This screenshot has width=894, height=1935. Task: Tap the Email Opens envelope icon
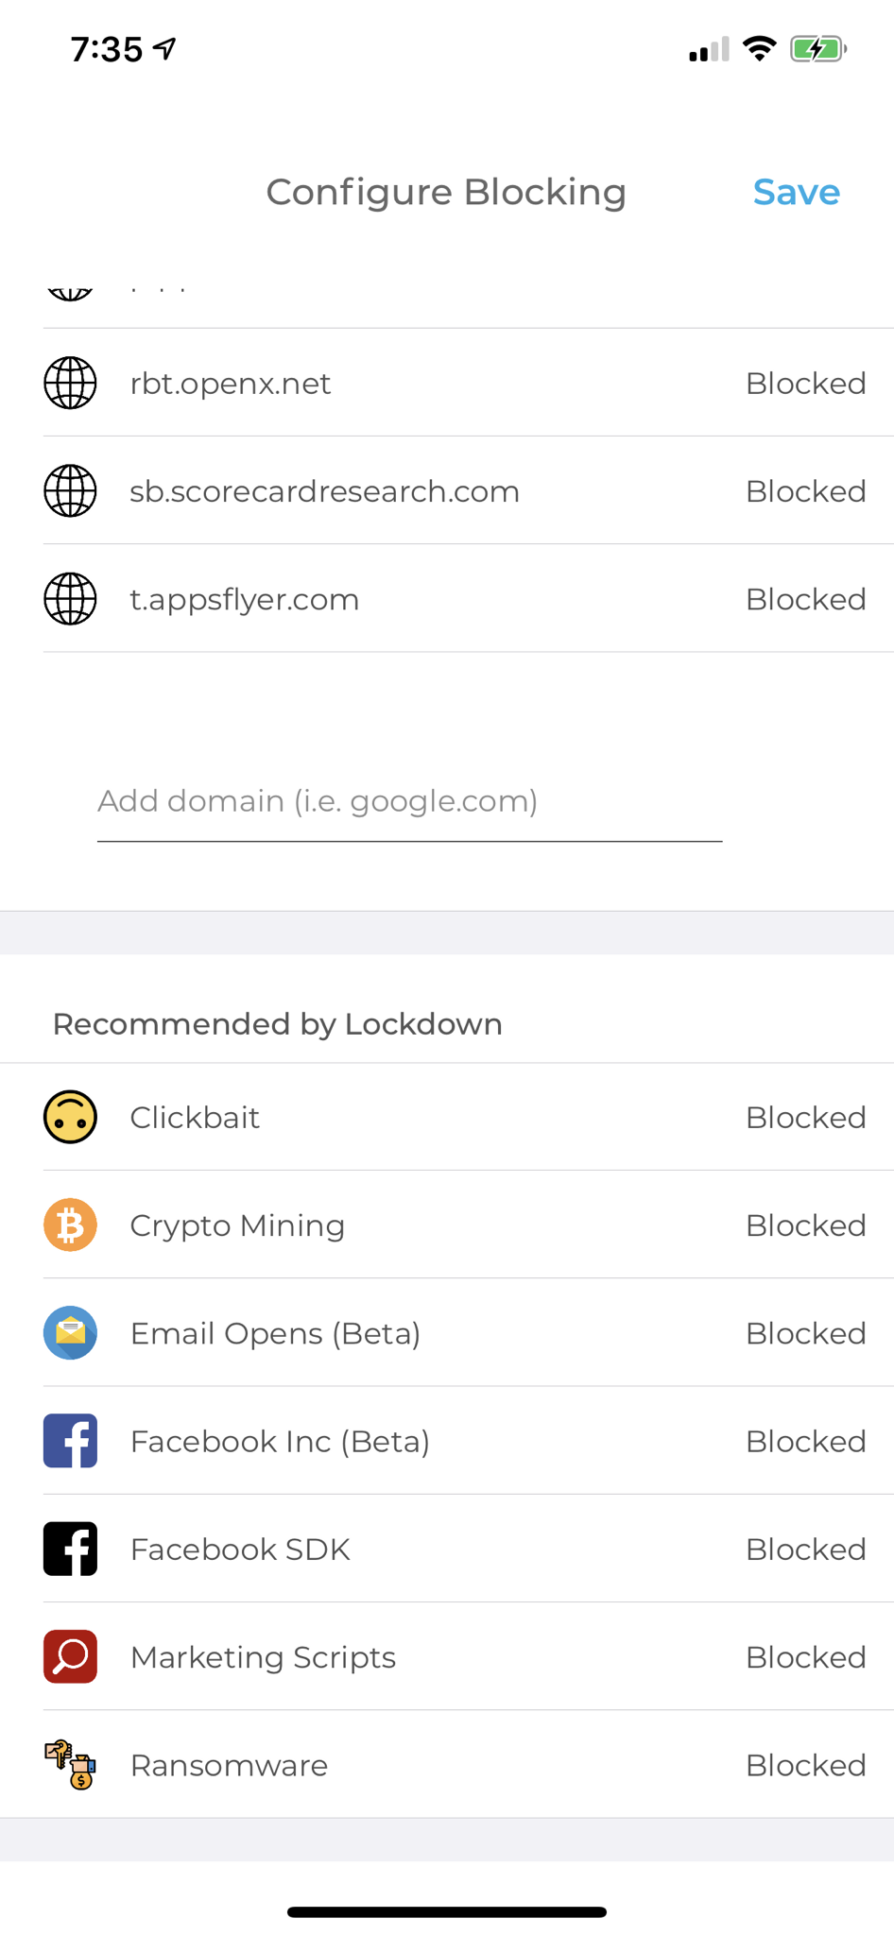[70, 1332]
